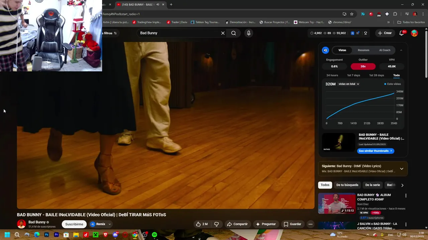Select the 24 hours time range
The width and height of the screenshot is (428, 240).
click(332, 75)
